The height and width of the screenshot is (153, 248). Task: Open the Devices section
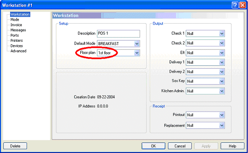click(x=17, y=46)
